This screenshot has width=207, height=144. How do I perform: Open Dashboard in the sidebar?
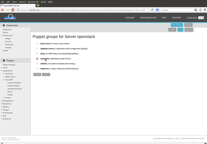coord(7,29)
